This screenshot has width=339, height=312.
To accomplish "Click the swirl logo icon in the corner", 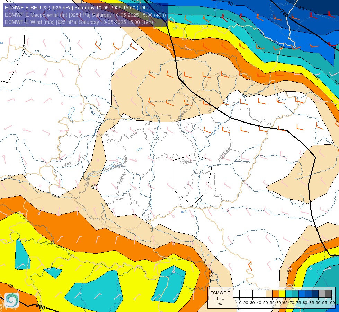I will (x=12, y=300).
